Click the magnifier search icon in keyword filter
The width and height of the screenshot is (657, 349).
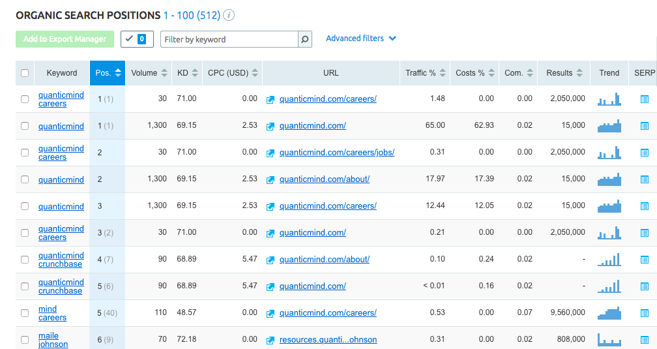click(x=305, y=39)
